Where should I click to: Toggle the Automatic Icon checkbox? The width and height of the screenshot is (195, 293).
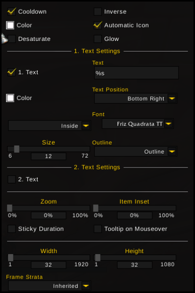98,25
